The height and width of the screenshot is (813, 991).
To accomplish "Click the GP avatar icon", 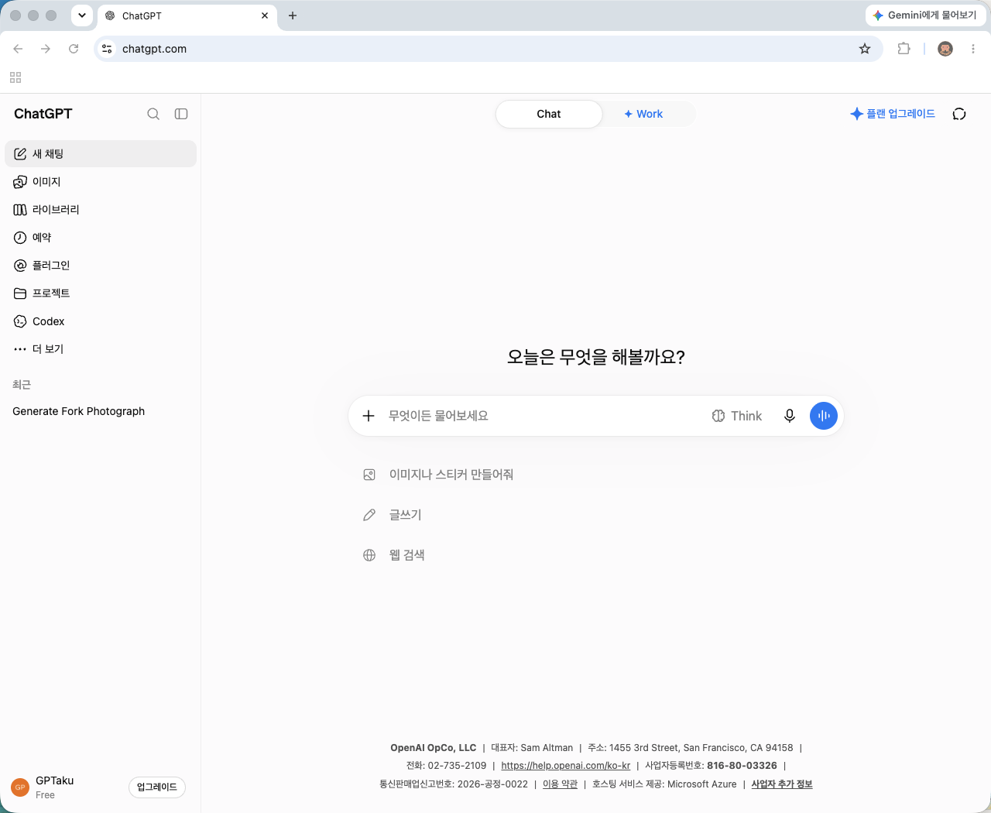I will (20, 787).
